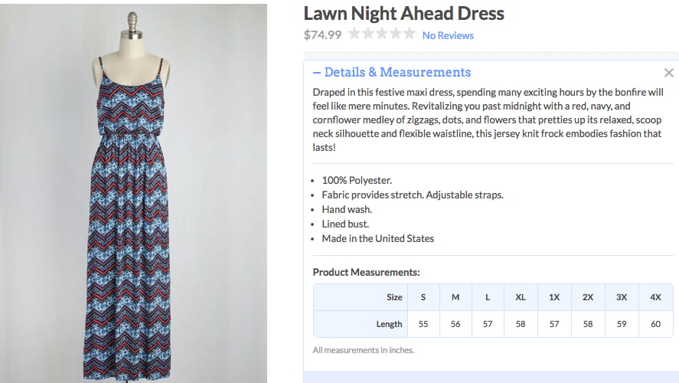Screen dimensions: 679x383
Task: Select the M size column header
Action: (455, 297)
